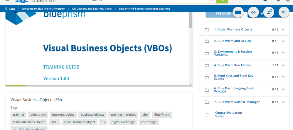This screenshot has height=130, width=293.
Task: Open the Course Evaluation survey link
Action: [228, 113]
